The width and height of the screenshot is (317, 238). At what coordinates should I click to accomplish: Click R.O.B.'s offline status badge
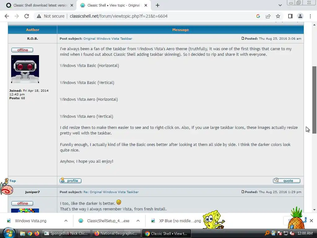[22, 50]
